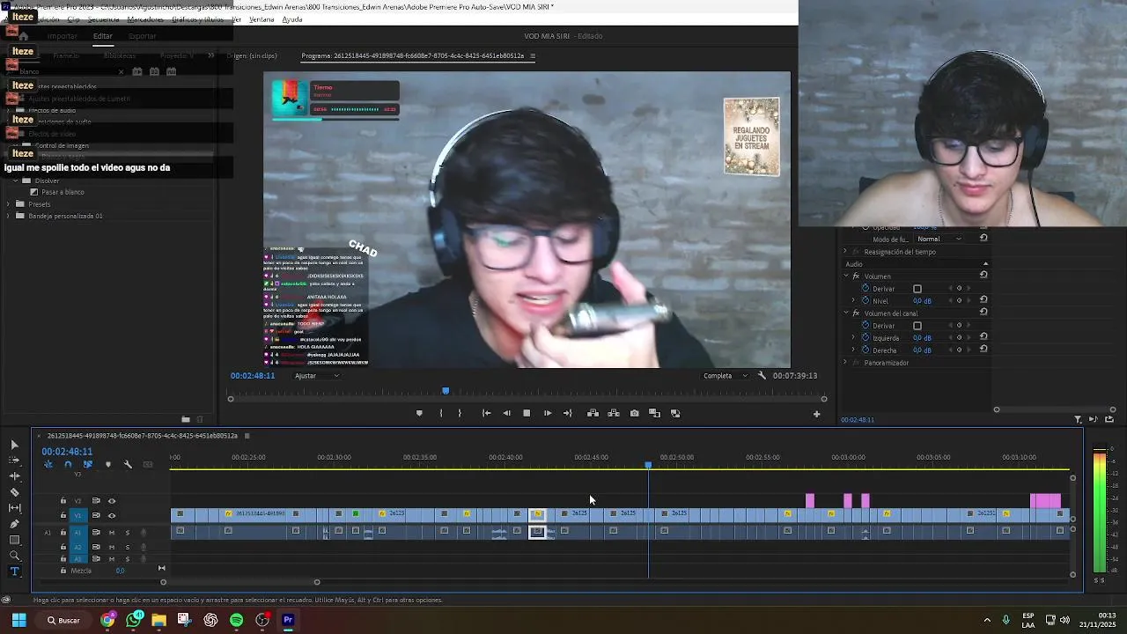Viewport: 1127px width, 634px height.
Task: Mark Out point in program monitor
Action: click(460, 413)
